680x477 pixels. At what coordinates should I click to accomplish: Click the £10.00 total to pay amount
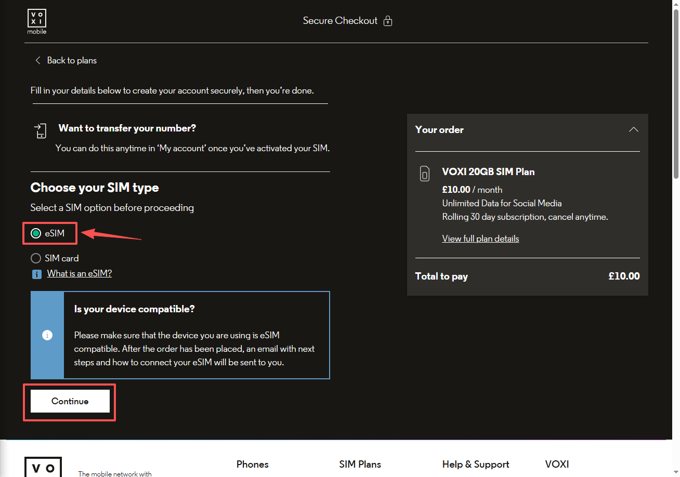point(624,276)
